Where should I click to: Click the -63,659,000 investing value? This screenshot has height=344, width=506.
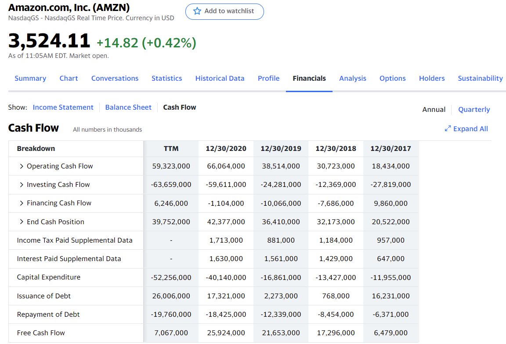point(171,185)
